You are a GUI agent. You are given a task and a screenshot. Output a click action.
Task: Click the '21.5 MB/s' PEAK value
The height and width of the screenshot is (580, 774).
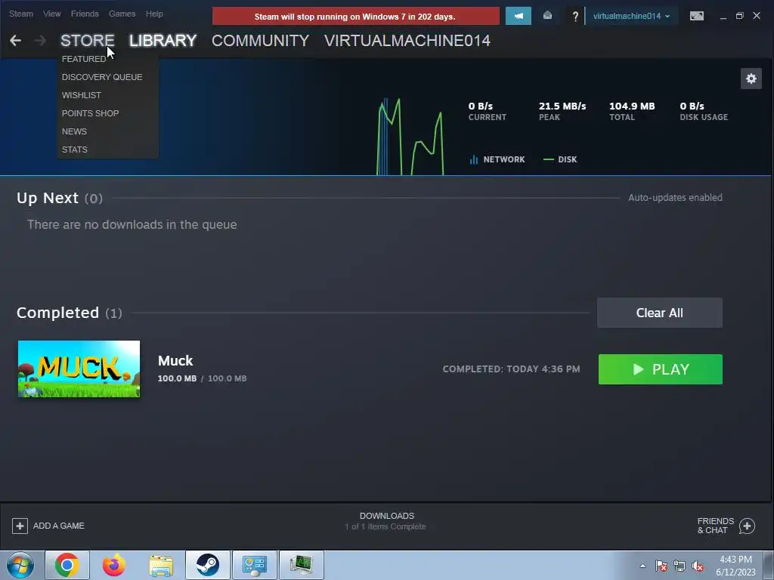pyautogui.click(x=562, y=106)
